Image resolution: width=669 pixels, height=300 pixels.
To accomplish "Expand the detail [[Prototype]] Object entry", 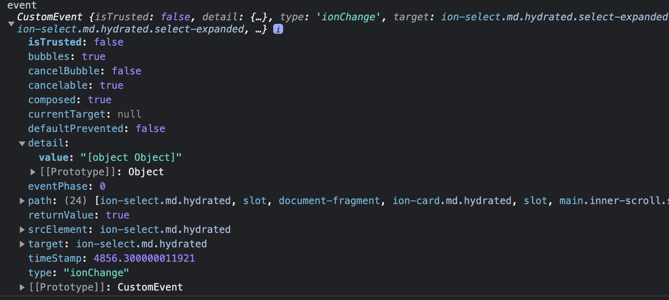I will (33, 172).
